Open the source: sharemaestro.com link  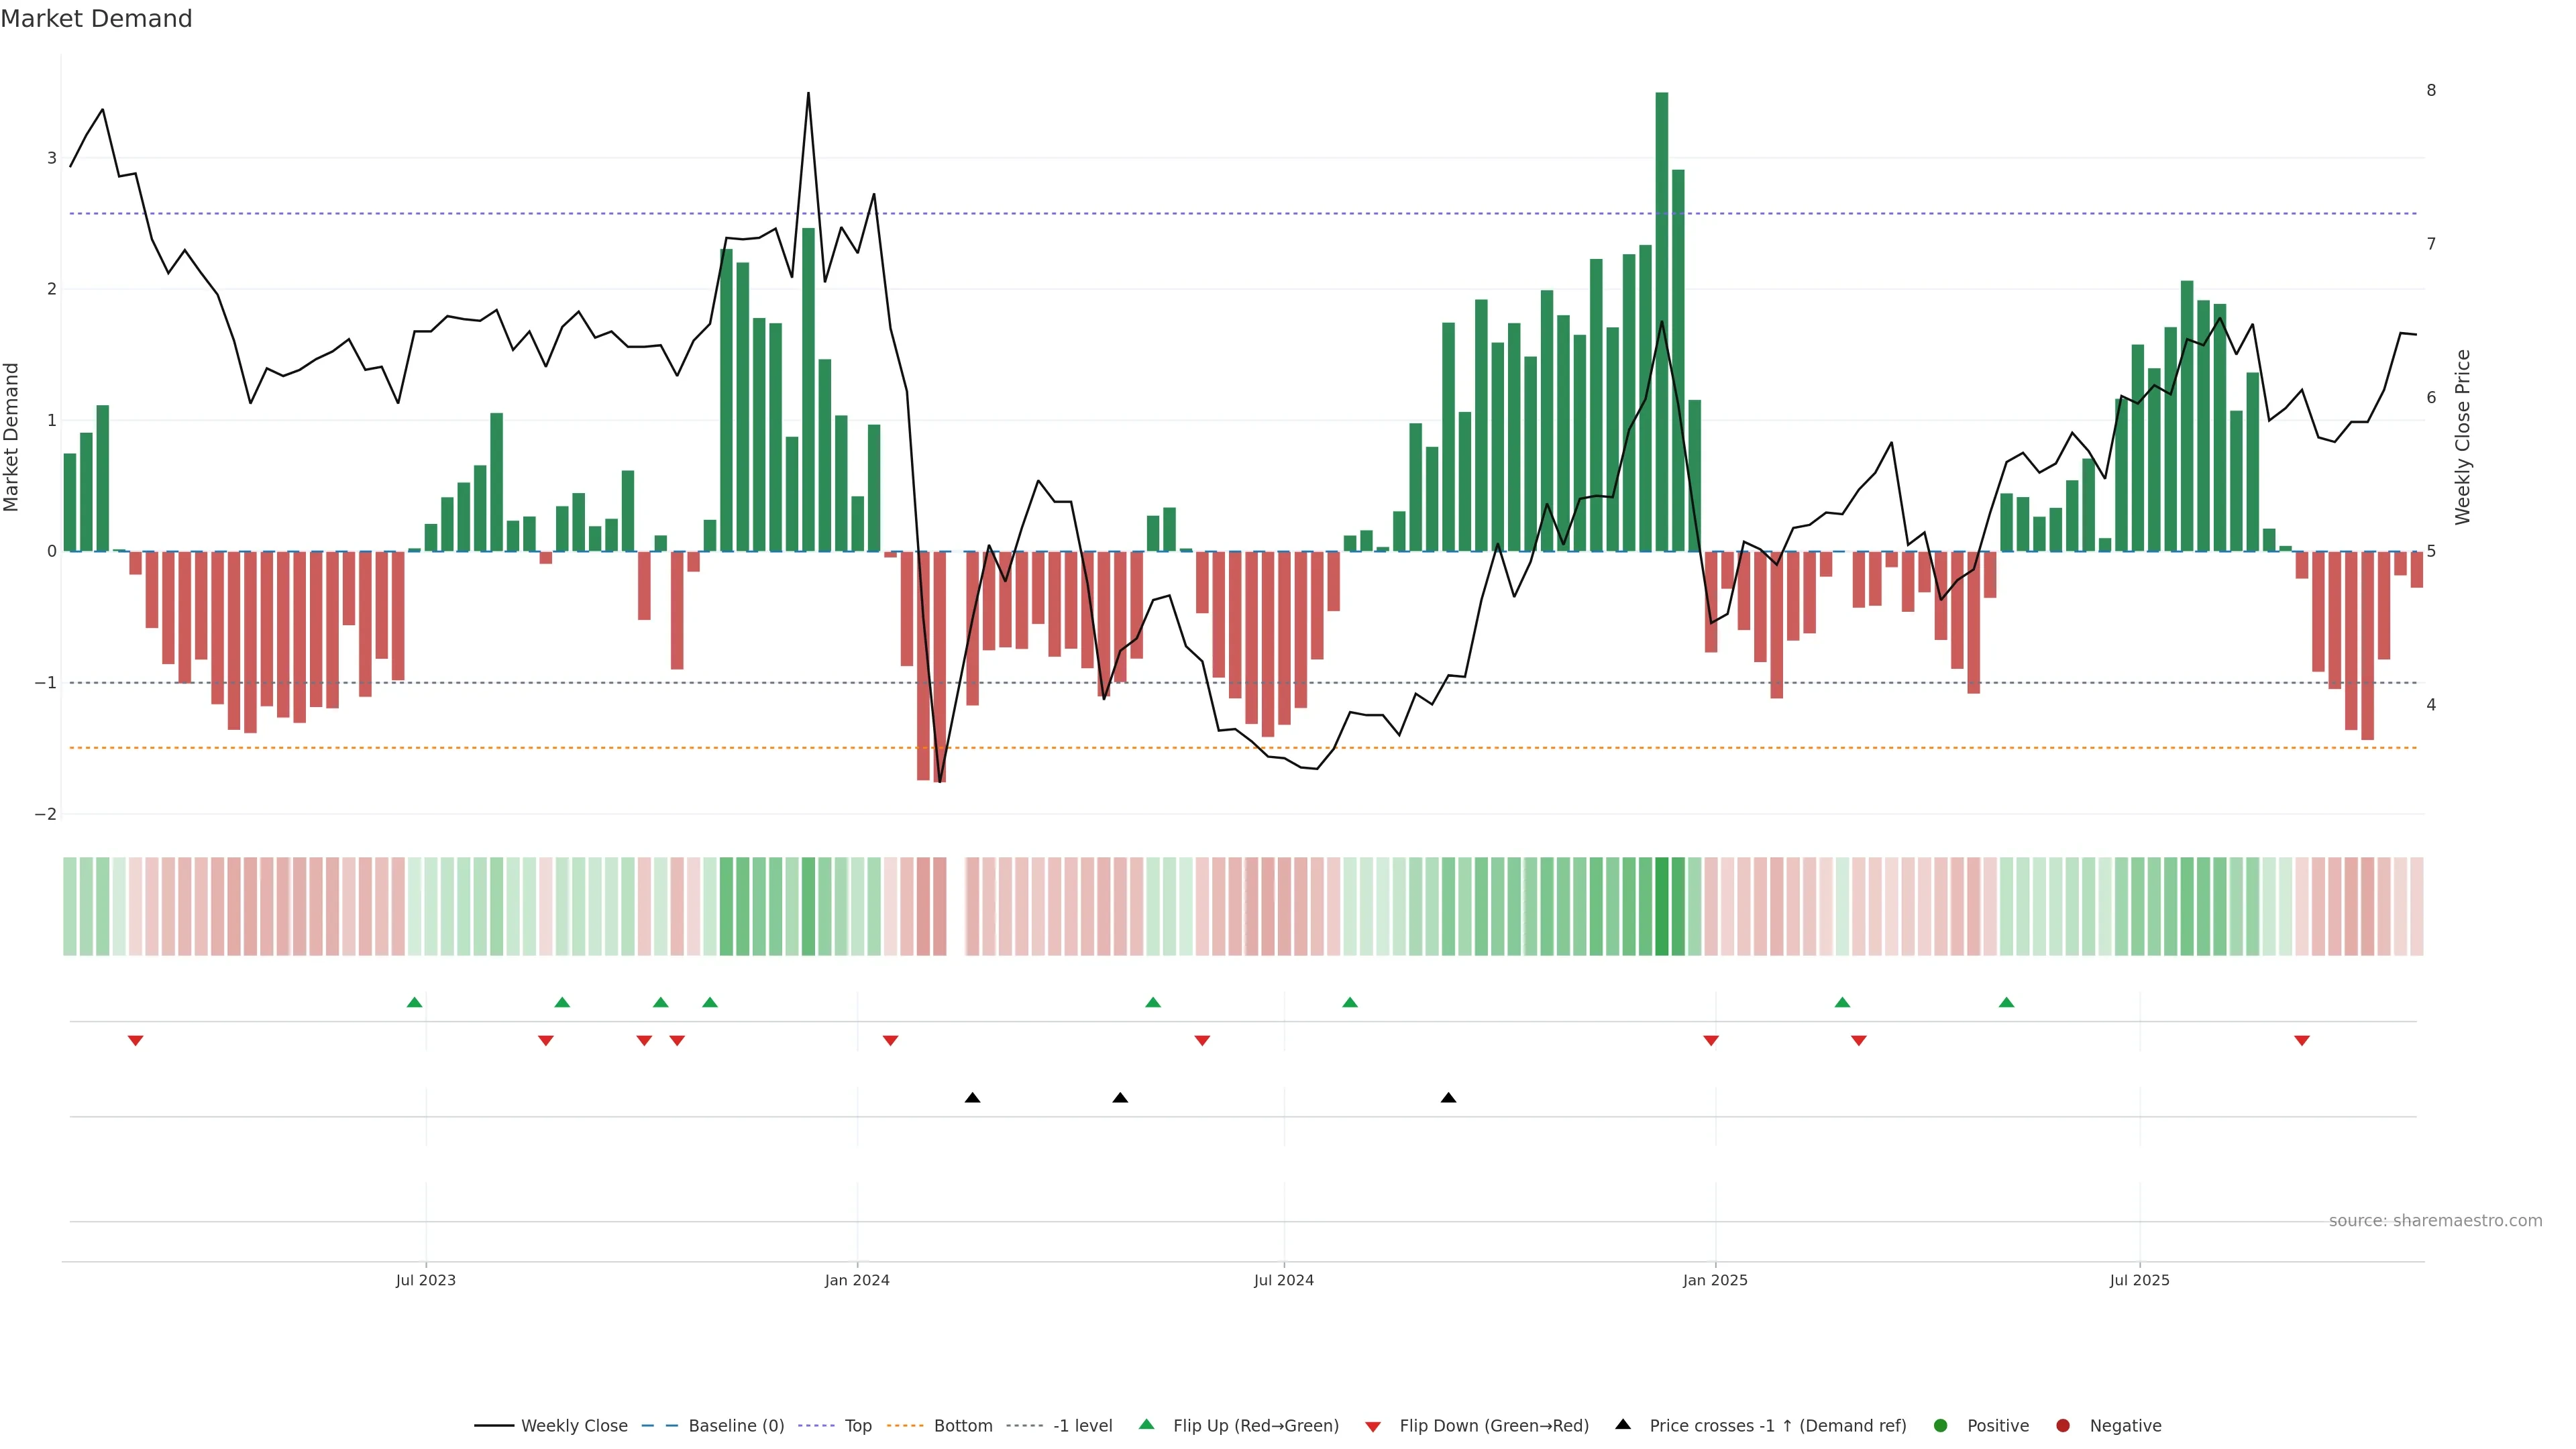[x=2435, y=1221]
